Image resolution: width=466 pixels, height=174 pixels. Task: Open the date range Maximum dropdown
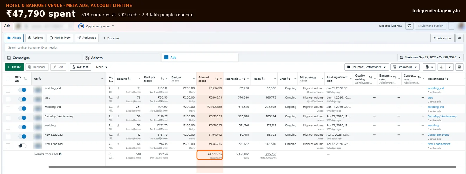coord(430,58)
